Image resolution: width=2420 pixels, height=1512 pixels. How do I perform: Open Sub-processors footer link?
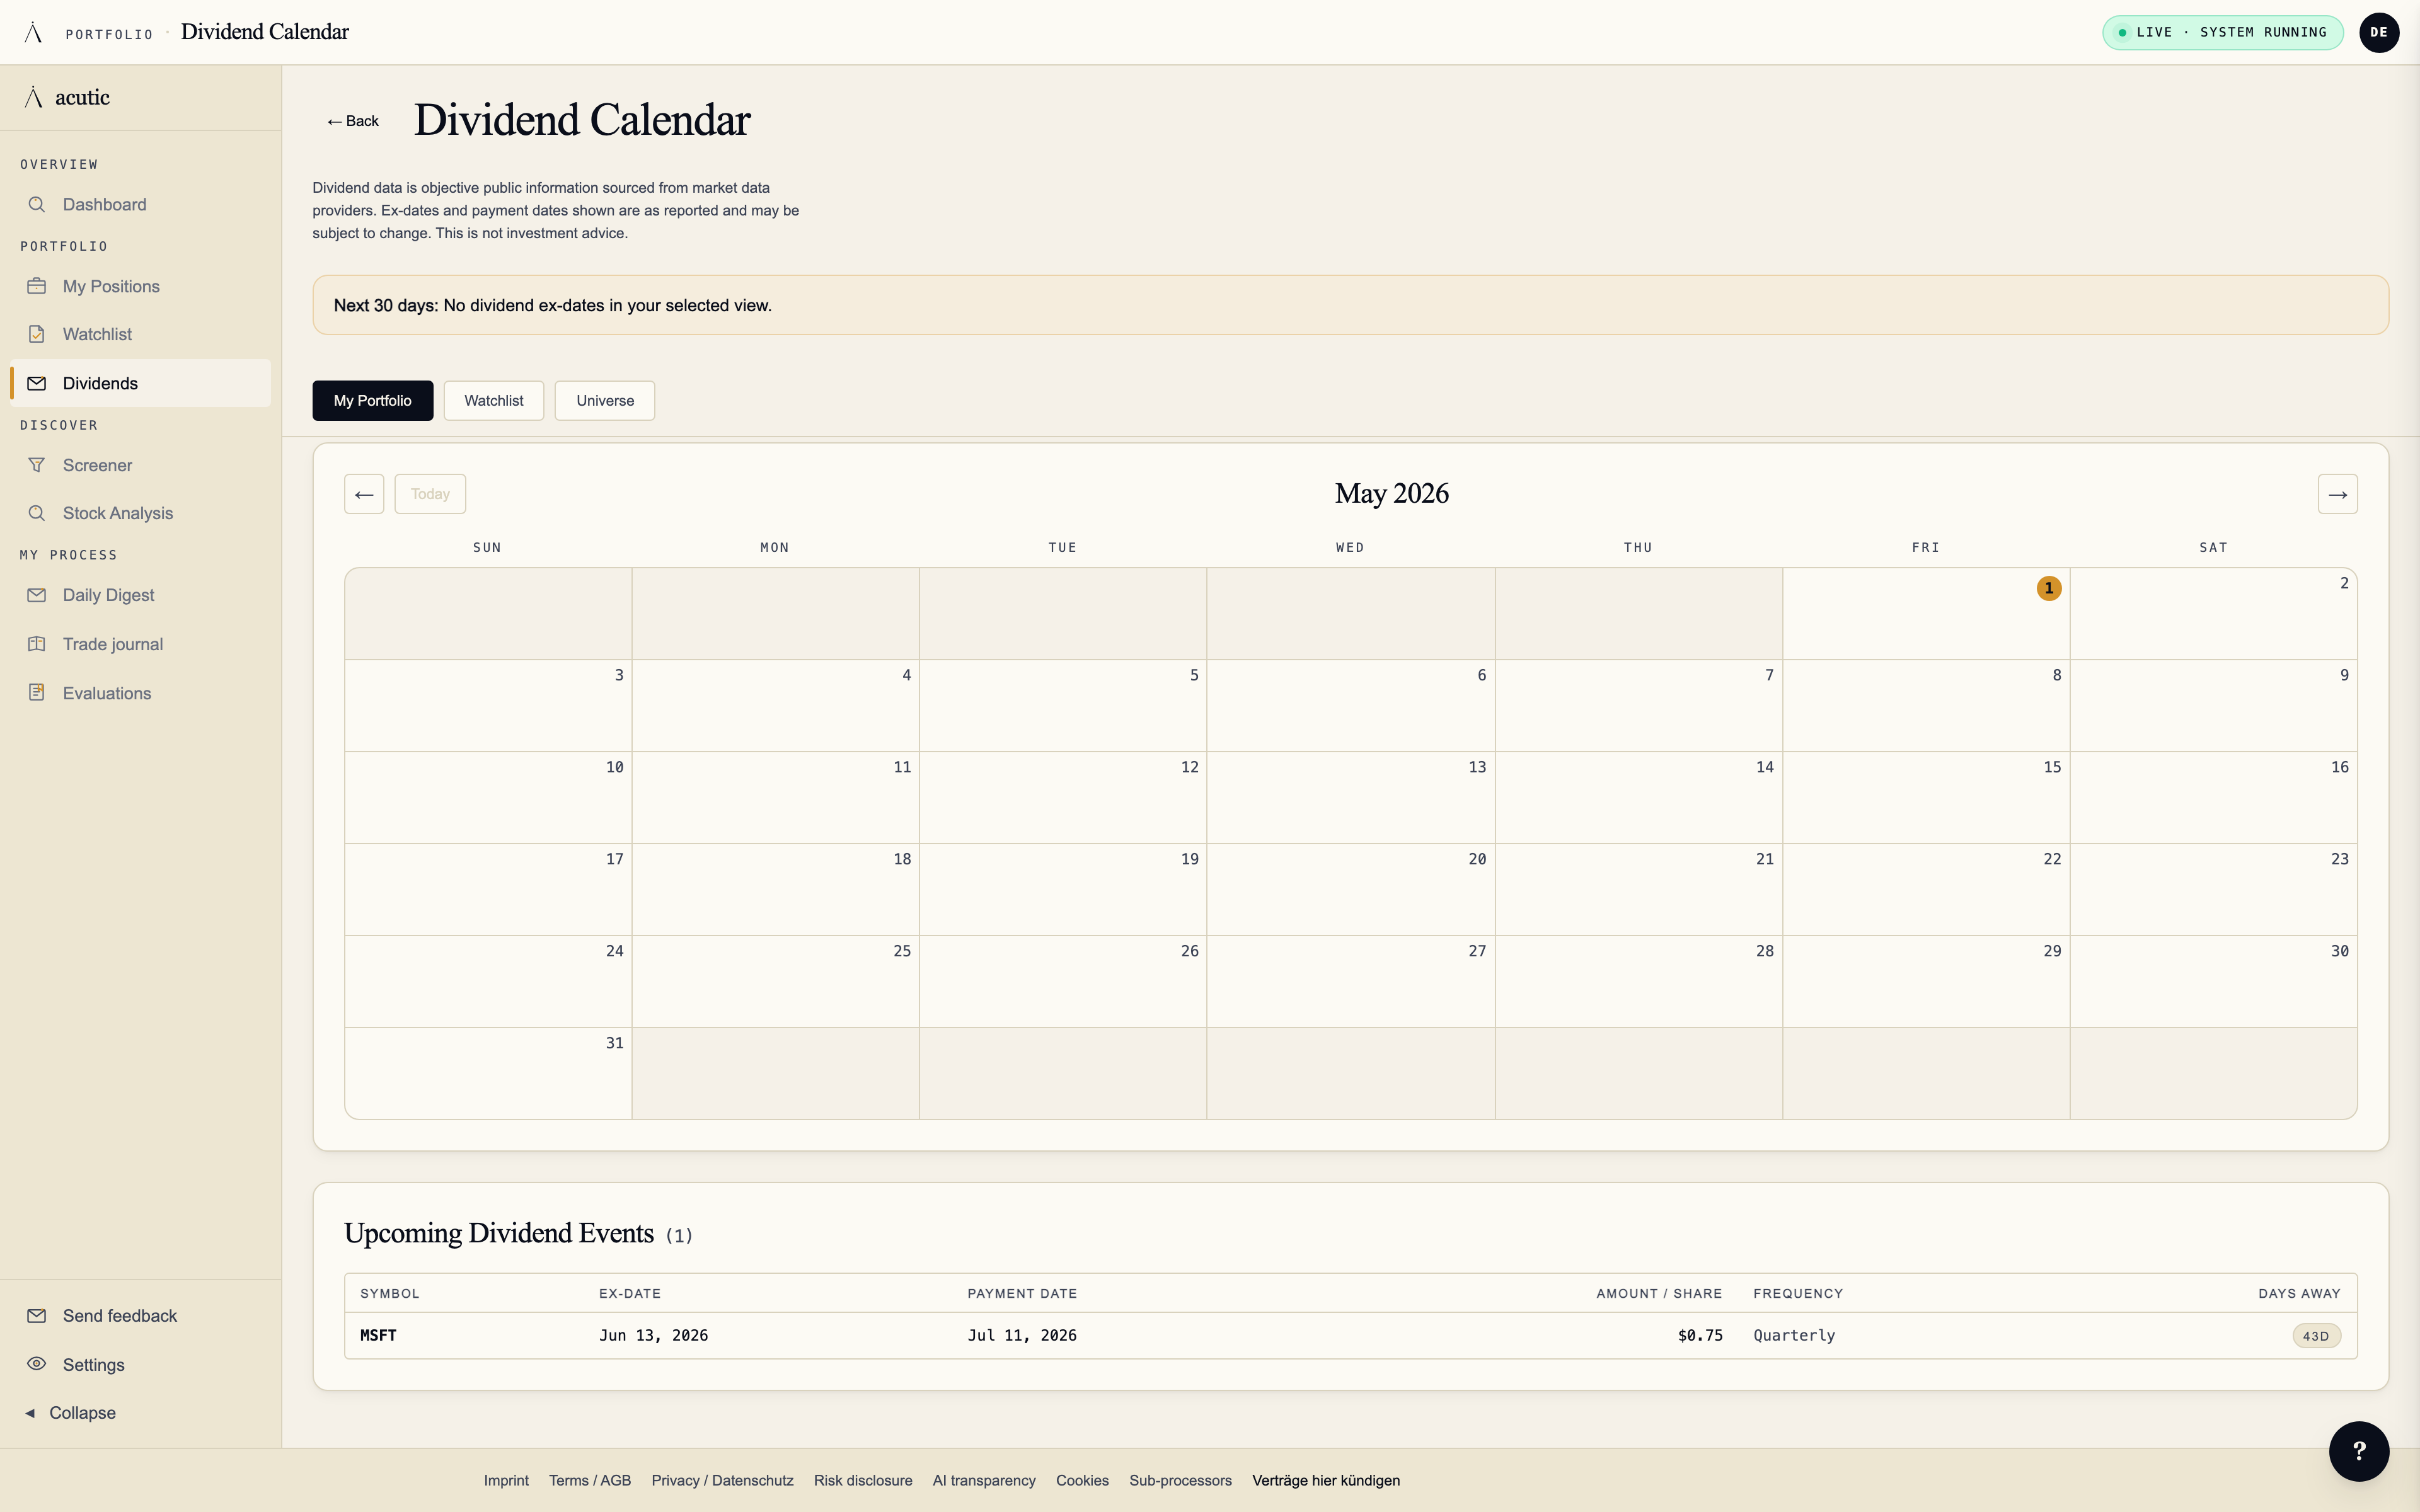pos(1180,1480)
